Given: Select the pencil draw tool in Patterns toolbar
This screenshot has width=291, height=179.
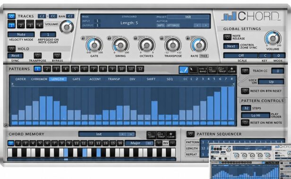Looking at the screenshot, I should (184, 70).
